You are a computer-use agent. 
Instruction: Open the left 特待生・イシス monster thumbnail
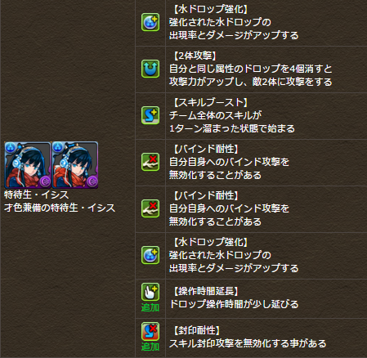coord(28,165)
